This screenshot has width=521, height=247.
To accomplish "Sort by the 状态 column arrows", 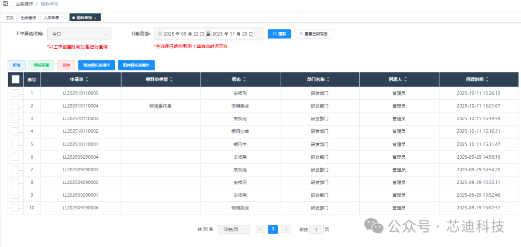I will click(245, 80).
